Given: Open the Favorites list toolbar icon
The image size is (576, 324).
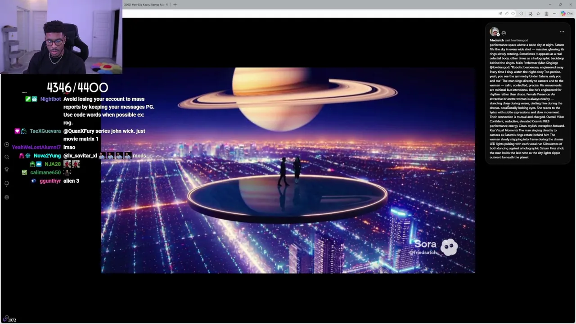Looking at the screenshot, I should pos(538,13).
